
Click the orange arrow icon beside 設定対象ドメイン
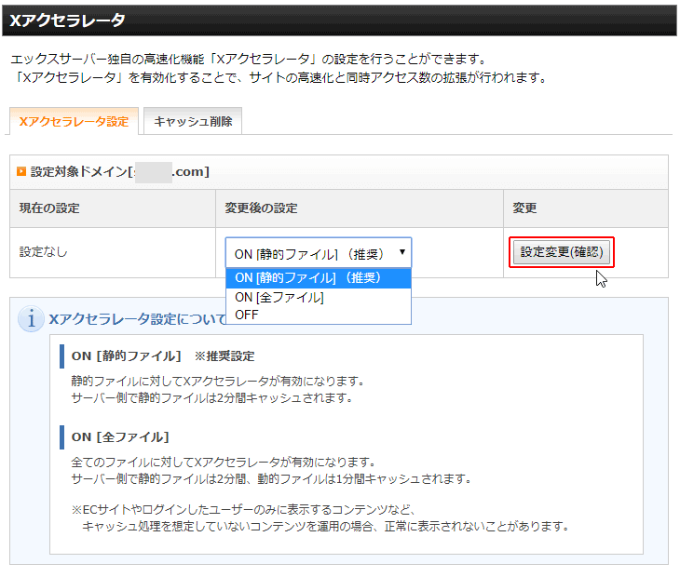click(x=21, y=172)
